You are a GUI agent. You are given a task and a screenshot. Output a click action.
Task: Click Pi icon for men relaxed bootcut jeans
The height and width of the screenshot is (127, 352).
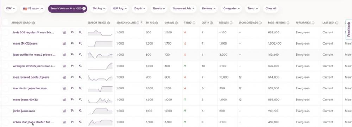coord(72,77)
